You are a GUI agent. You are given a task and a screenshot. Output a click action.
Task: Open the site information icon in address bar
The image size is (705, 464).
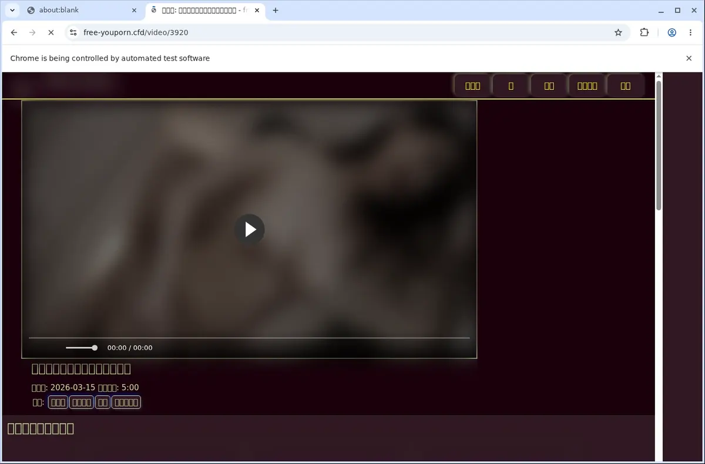(72, 33)
